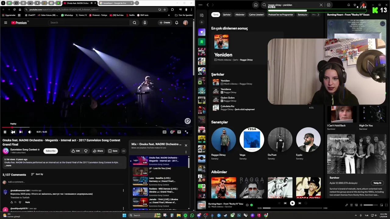Select Spotify Sanatçılar filter tab
The width and height of the screenshot is (390, 219).
(303, 15)
